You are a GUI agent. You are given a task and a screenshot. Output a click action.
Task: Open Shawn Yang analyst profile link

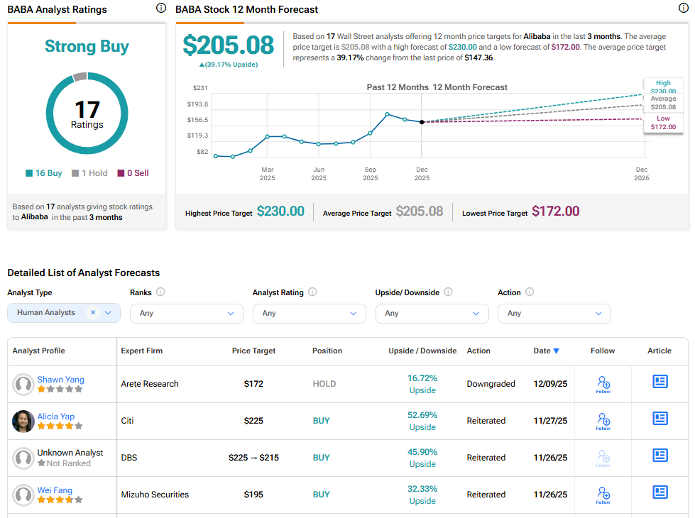pyautogui.click(x=60, y=380)
